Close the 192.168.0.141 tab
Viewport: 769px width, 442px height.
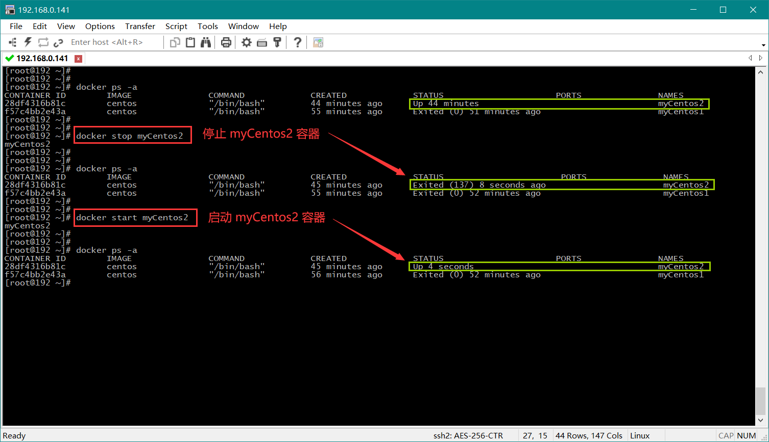pyautogui.click(x=78, y=58)
